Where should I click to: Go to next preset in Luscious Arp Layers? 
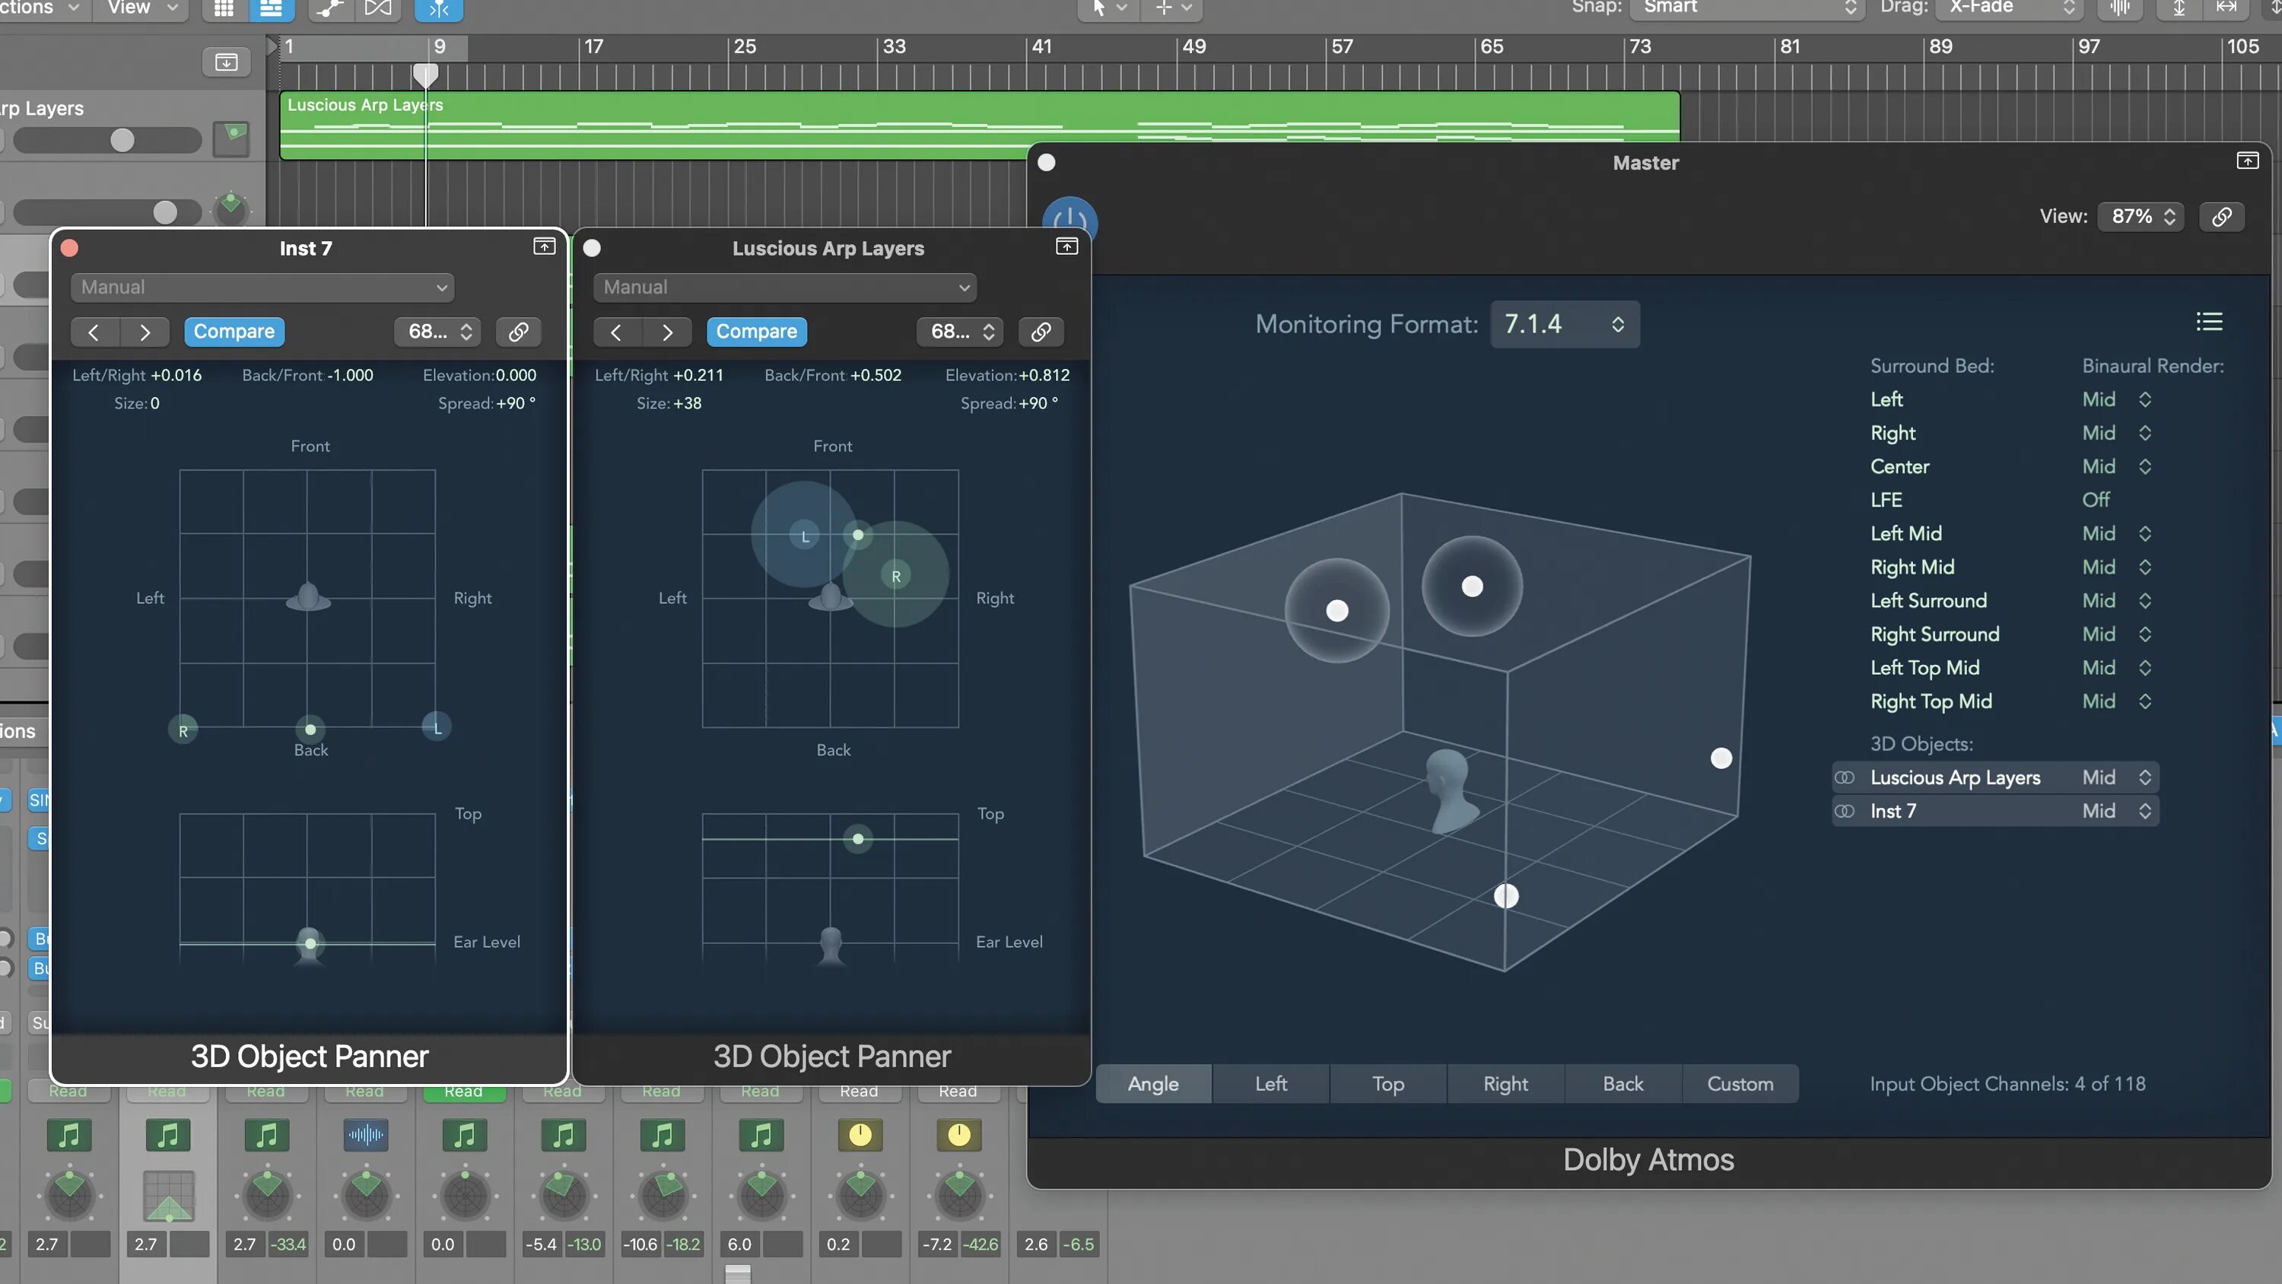point(667,332)
